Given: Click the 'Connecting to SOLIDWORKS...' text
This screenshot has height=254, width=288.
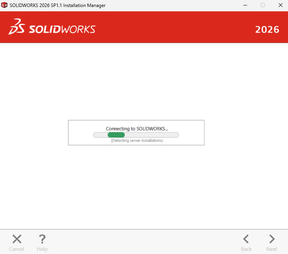Looking at the screenshot, I should coord(137,129).
